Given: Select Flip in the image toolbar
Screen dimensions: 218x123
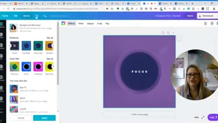Looking at the screenshot, I should click(x=107, y=24).
